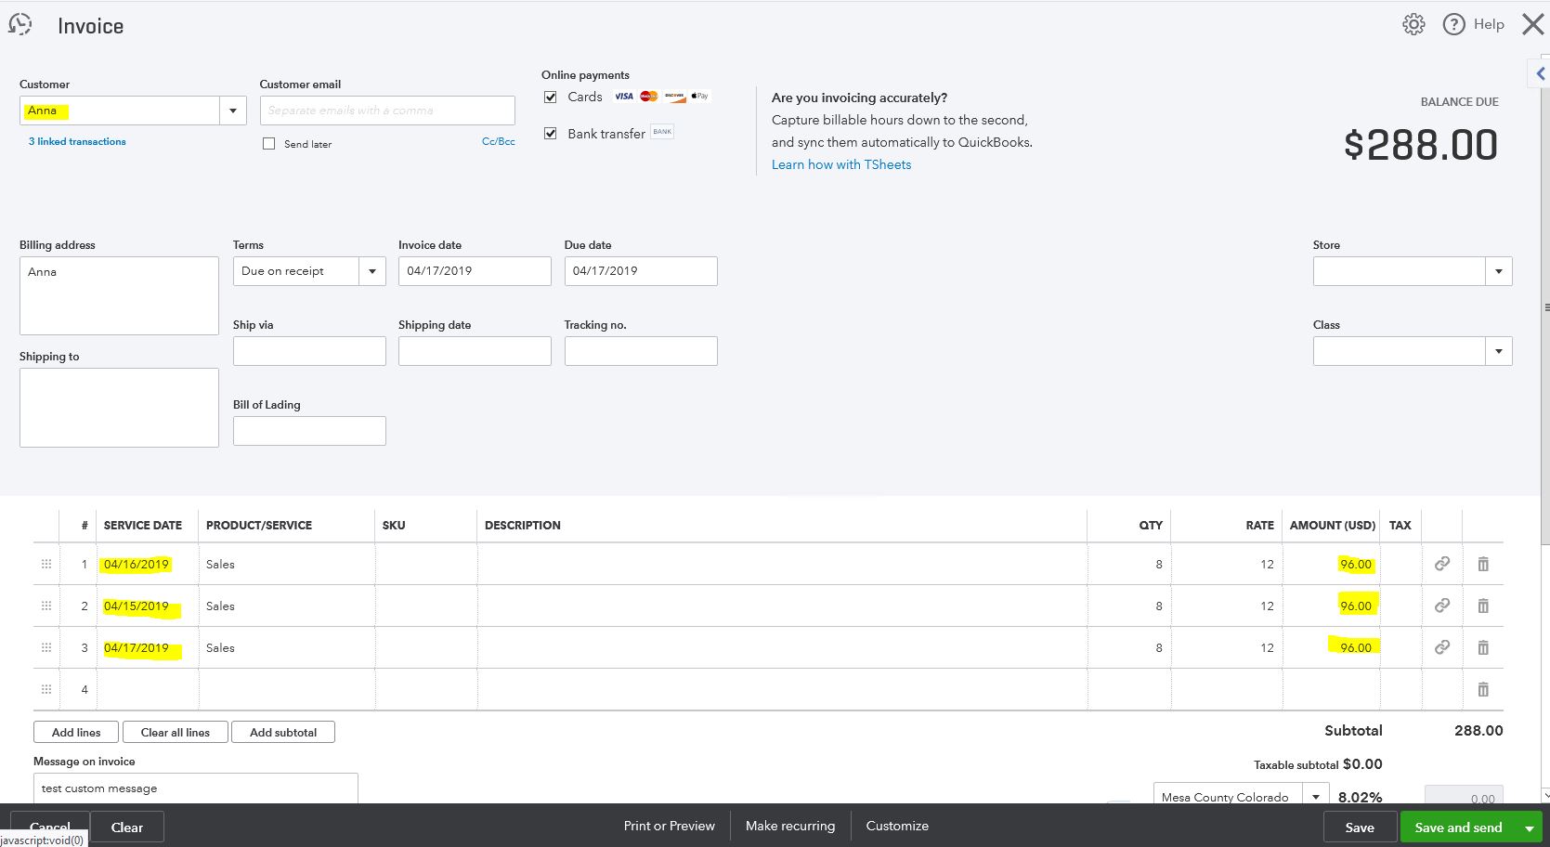Open the Learn how with TSheets link
Image resolution: width=1550 pixels, height=847 pixels.
[840, 163]
